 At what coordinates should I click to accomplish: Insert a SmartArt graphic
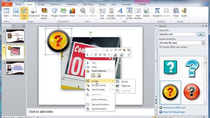point(63,12)
